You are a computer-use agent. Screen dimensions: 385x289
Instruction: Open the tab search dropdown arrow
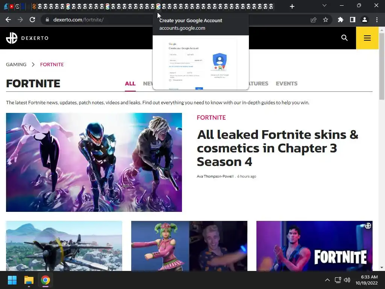[x=324, y=5]
